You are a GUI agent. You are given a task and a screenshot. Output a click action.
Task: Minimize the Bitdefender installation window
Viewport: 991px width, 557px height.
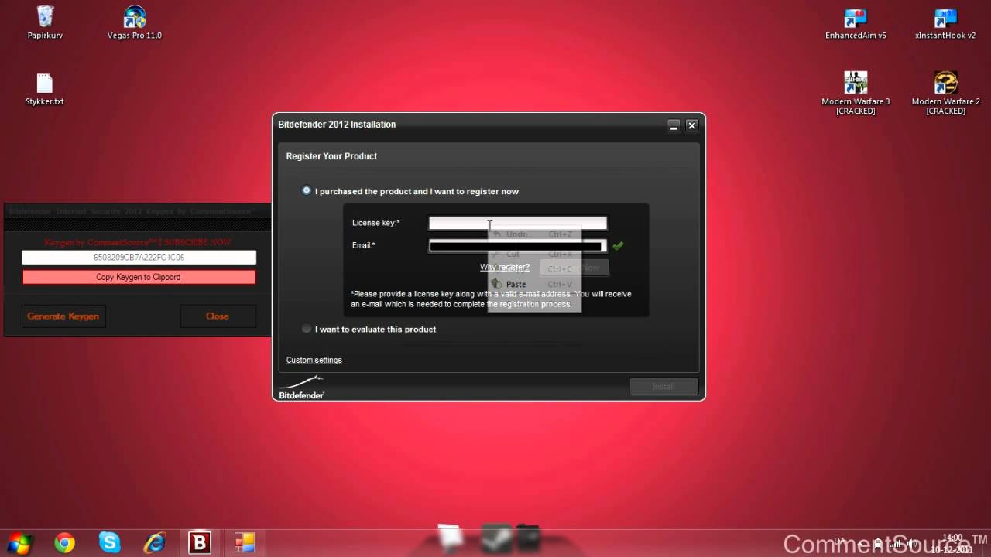[x=674, y=125]
